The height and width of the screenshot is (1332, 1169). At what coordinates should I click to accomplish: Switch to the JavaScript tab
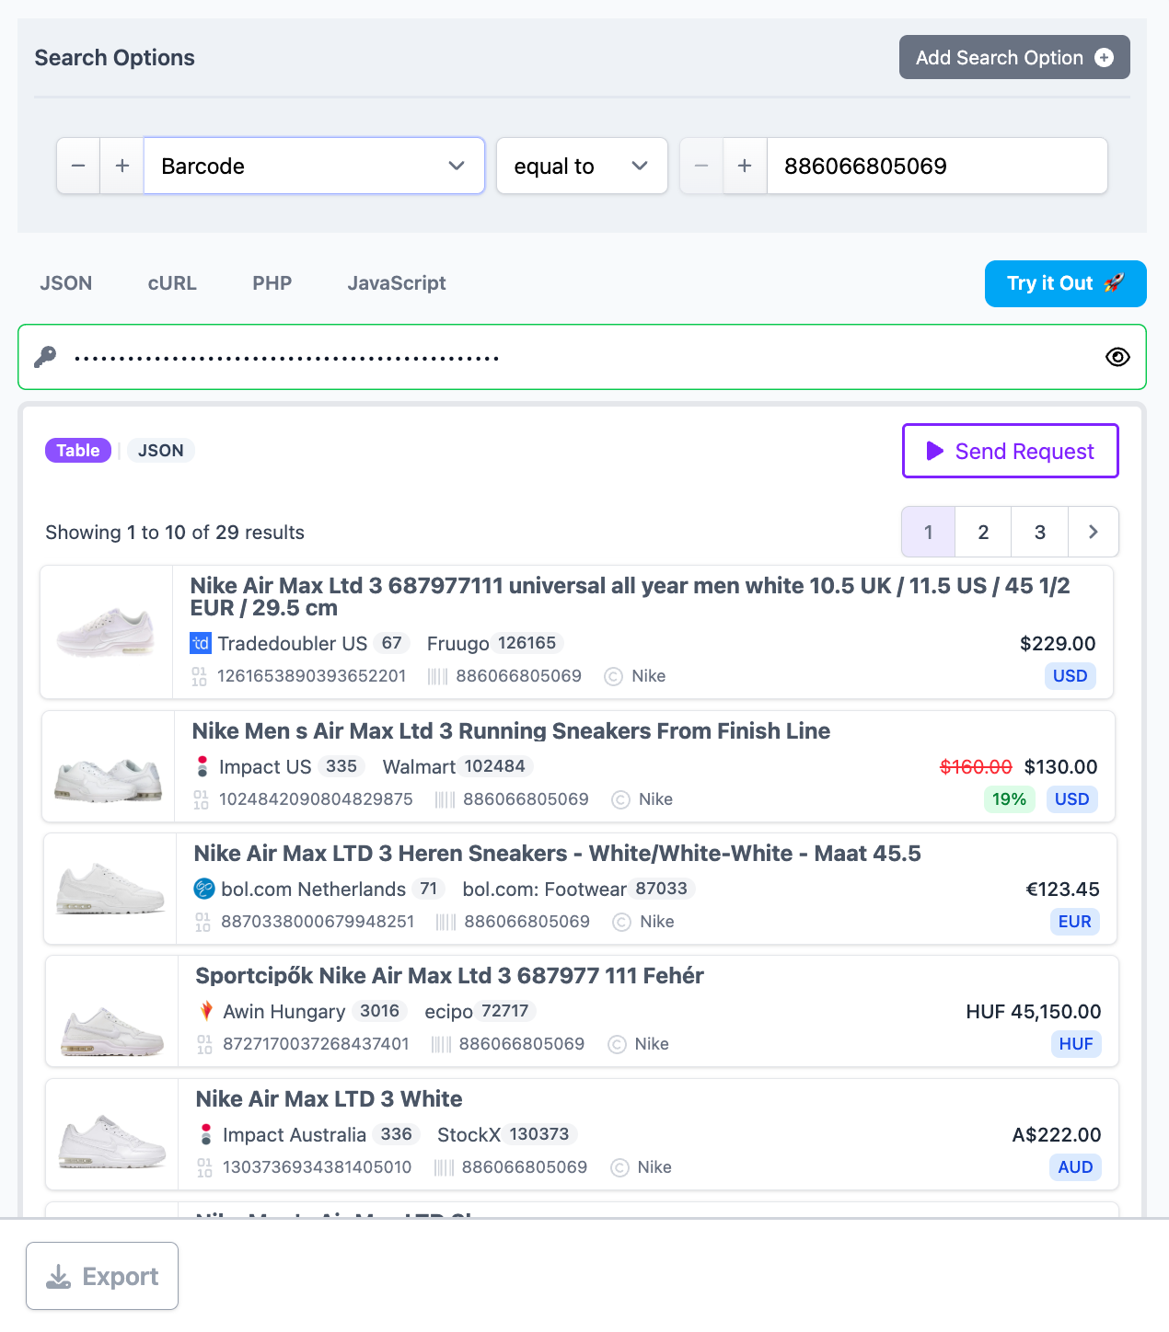tap(397, 283)
